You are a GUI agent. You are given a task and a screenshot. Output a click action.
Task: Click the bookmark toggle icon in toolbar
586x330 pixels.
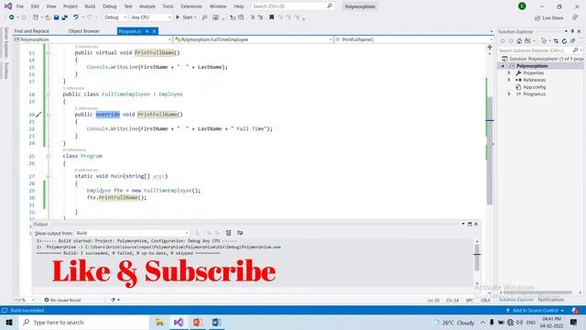pos(272,17)
